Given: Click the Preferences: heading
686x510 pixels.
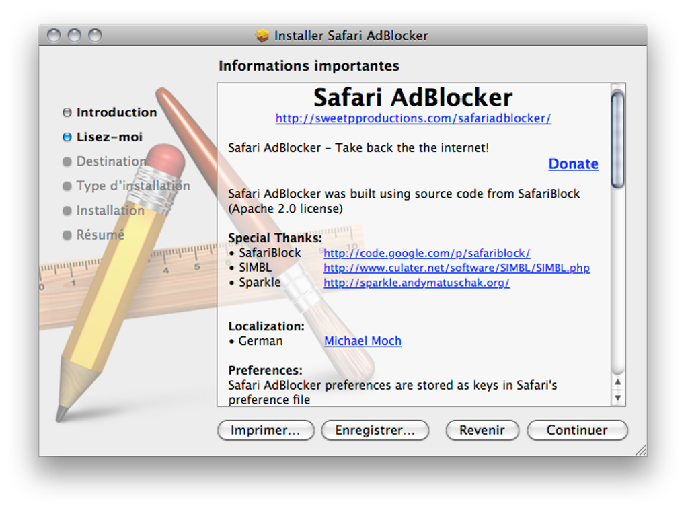Looking at the screenshot, I should [x=266, y=370].
